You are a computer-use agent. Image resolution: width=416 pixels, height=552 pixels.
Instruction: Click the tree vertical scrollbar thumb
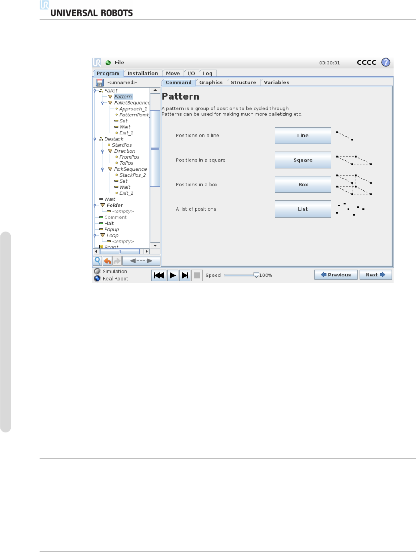[x=155, y=149]
